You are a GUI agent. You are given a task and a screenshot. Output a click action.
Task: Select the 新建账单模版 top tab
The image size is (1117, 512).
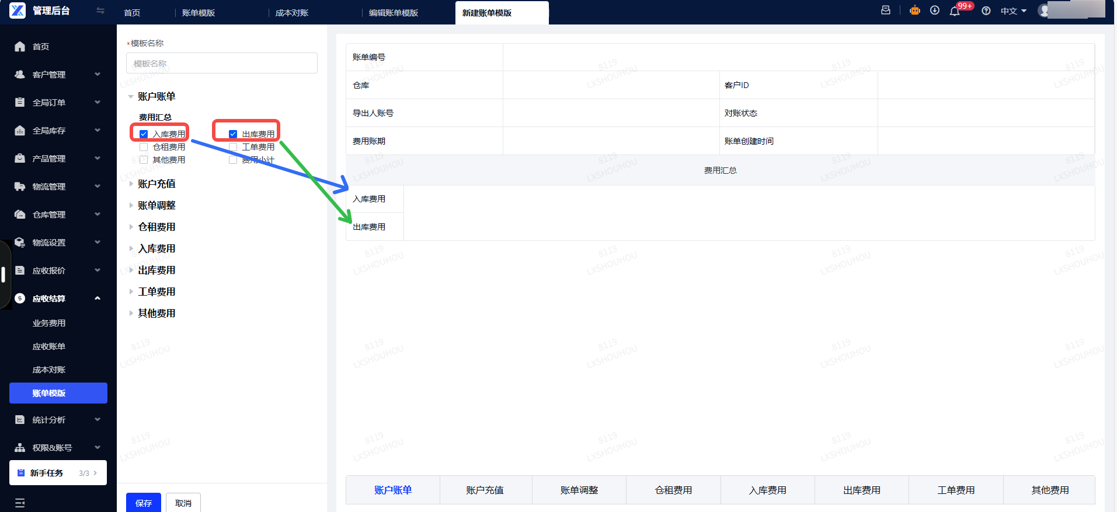click(502, 13)
